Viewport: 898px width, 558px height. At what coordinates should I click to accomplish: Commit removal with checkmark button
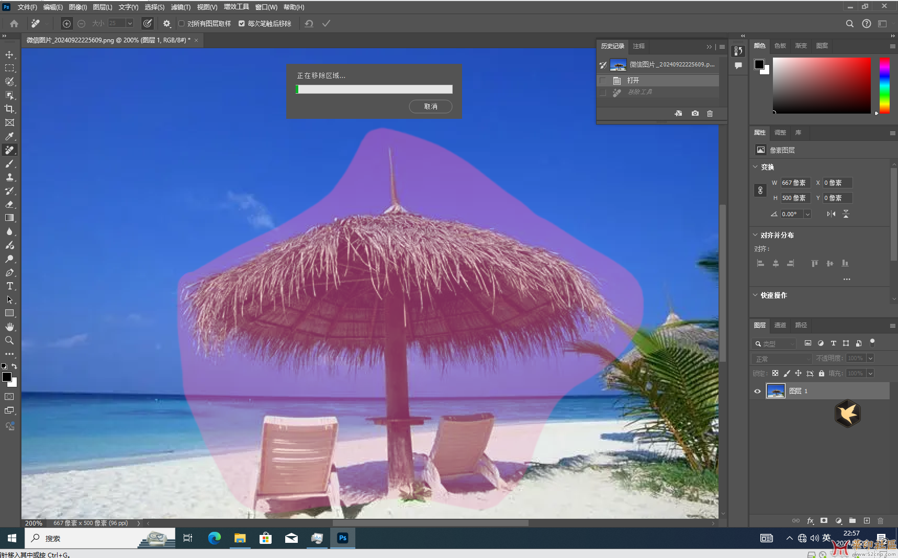326,24
